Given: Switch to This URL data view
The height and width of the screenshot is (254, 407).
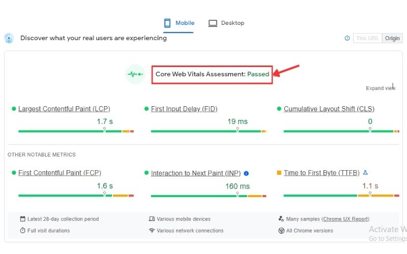Looking at the screenshot, I should click(367, 38).
